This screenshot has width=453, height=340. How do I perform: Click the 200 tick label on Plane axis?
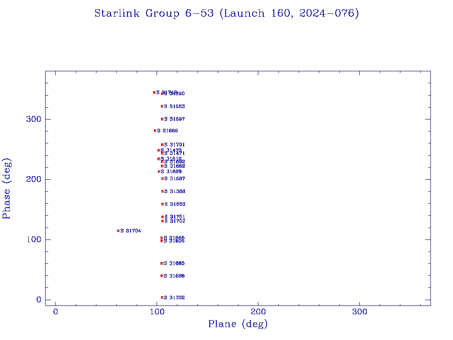(258, 312)
